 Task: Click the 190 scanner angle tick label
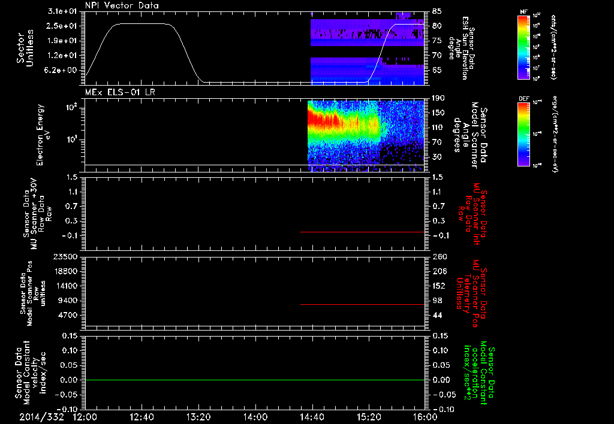pos(438,98)
